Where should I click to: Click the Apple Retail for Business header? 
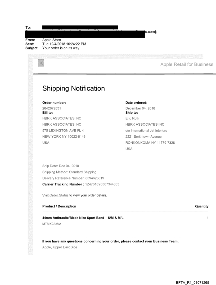(187, 64)
